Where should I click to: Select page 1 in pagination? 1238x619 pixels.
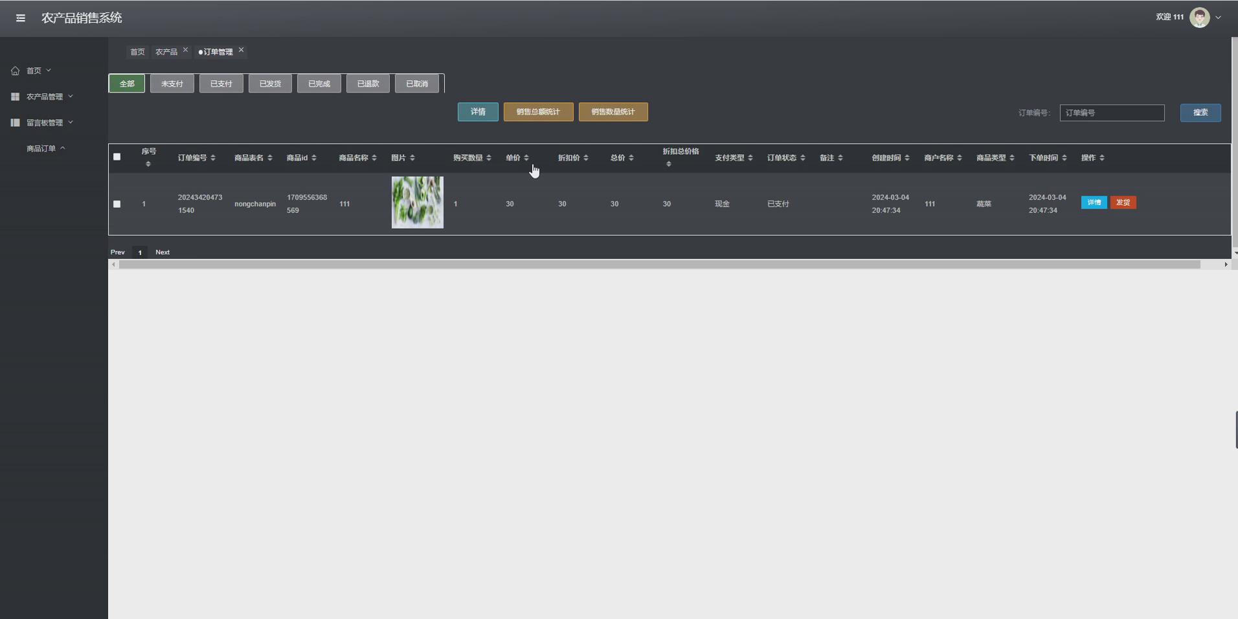(x=140, y=253)
